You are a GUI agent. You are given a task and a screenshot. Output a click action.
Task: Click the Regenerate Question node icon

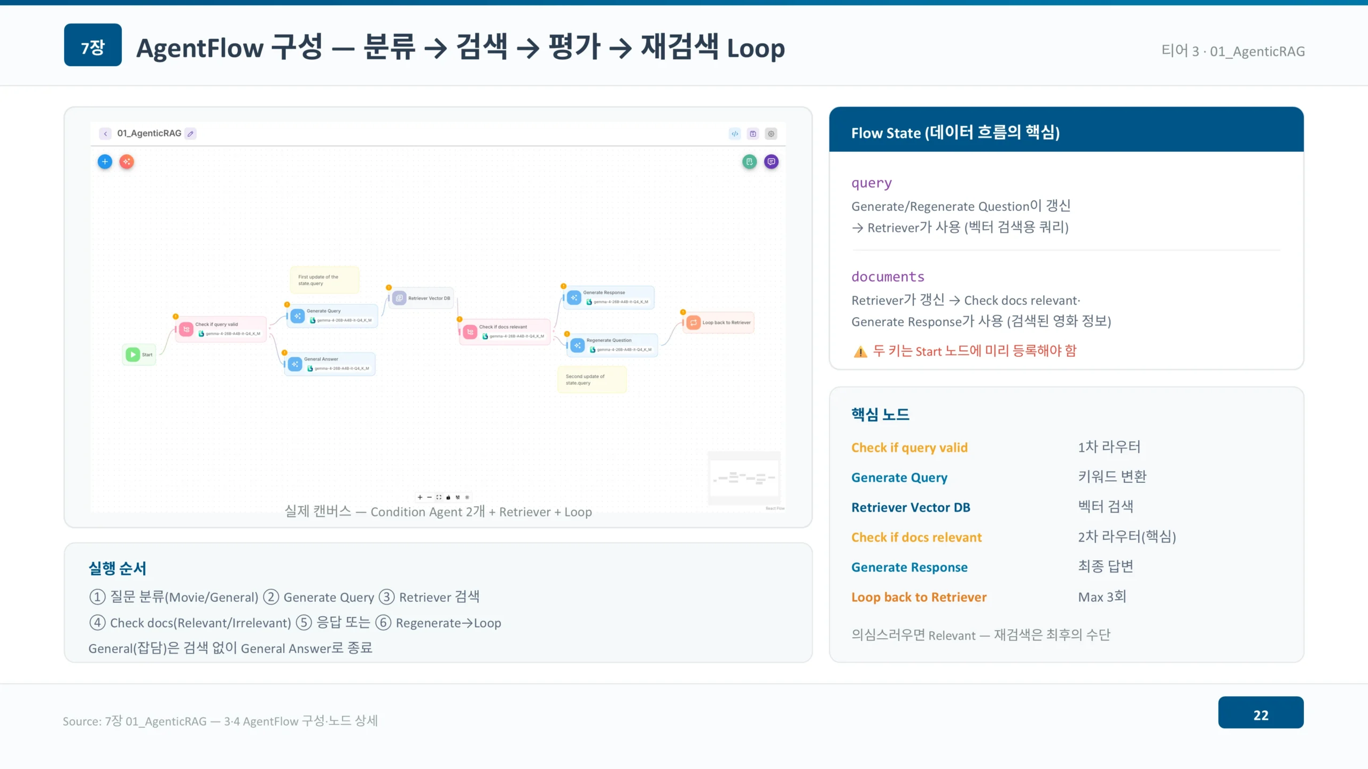click(x=578, y=345)
